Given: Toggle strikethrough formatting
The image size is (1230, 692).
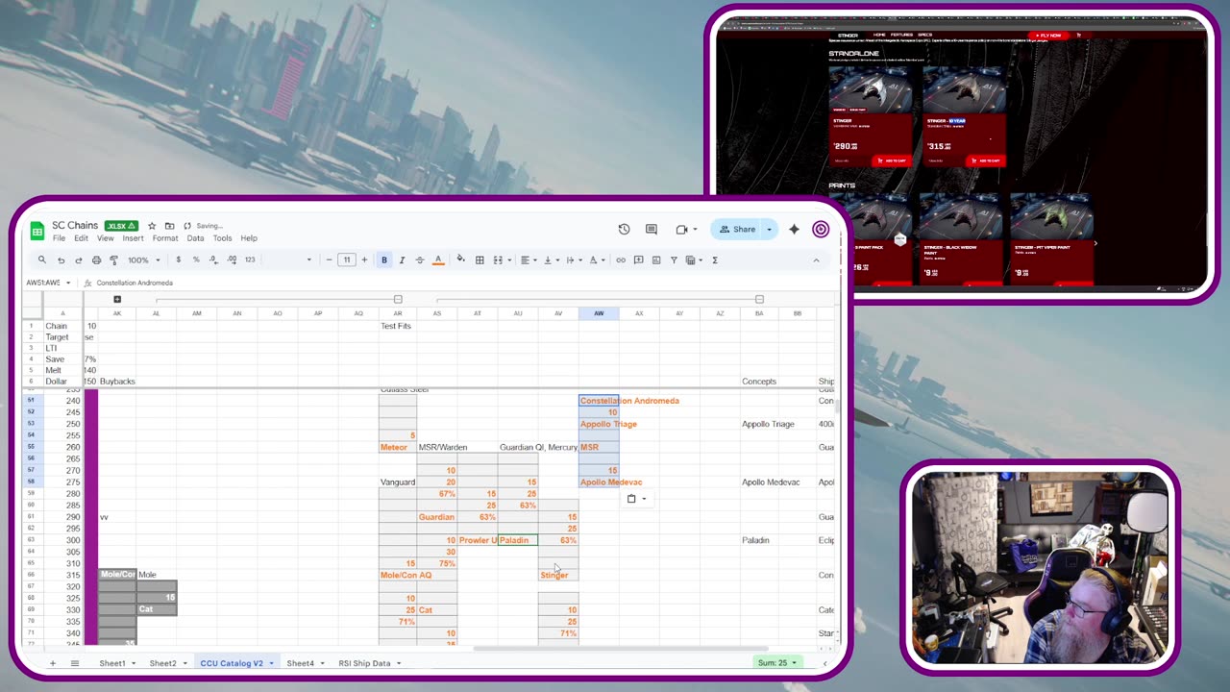Looking at the screenshot, I should [420, 259].
